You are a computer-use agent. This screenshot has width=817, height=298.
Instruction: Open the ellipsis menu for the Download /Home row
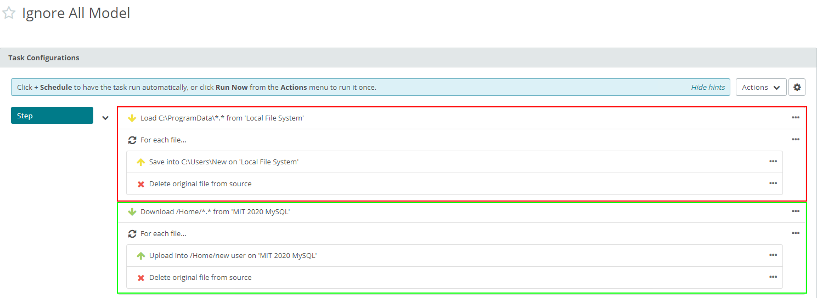pyautogui.click(x=796, y=211)
